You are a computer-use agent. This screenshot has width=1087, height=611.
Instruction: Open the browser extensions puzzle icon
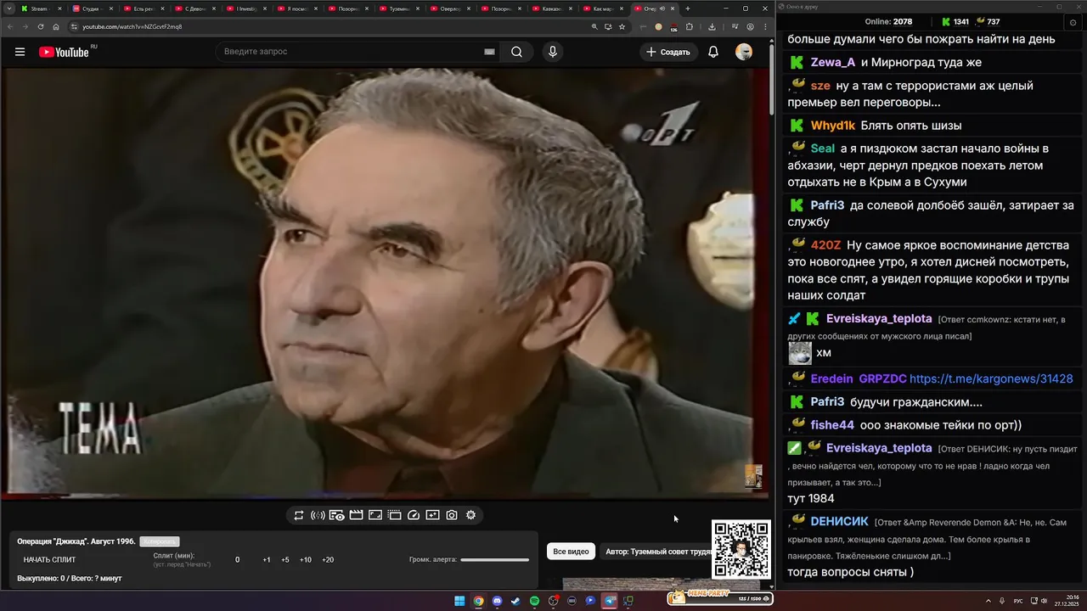pos(689,26)
